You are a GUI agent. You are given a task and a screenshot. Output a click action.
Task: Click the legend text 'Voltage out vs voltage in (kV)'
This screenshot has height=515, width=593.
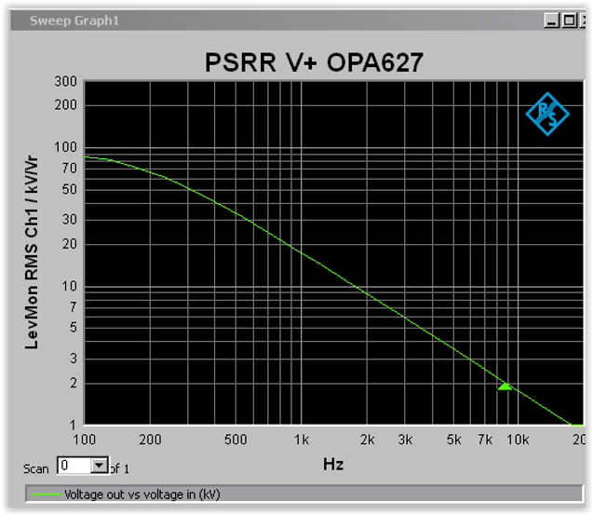tap(142, 495)
